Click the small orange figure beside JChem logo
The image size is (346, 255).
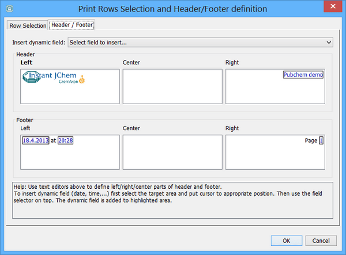pos(82,78)
